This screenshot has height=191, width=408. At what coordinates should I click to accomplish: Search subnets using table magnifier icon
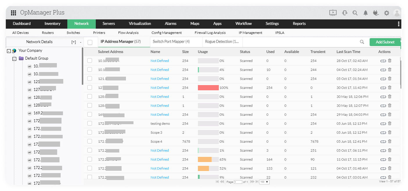coord(362,42)
